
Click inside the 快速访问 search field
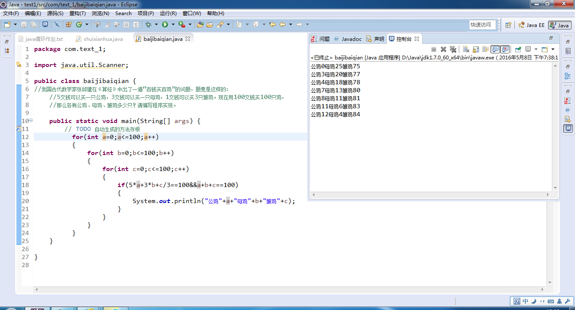point(483,25)
